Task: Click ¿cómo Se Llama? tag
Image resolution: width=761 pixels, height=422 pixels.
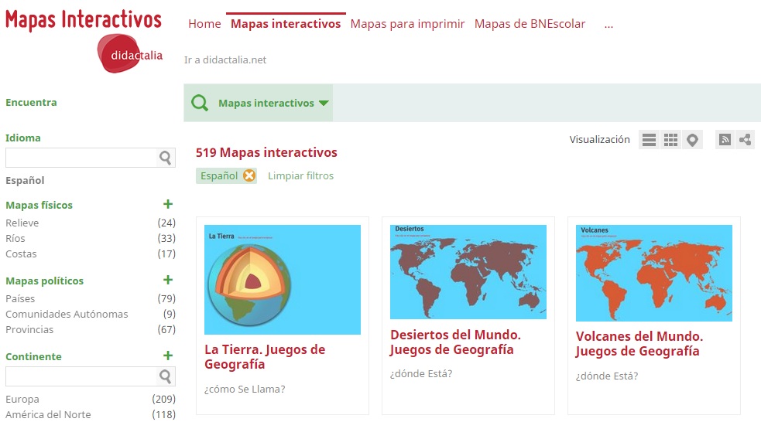Action: (x=245, y=389)
